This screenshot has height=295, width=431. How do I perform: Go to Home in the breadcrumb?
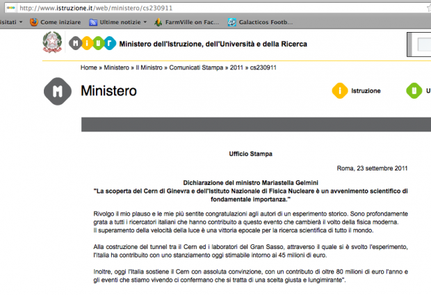[88, 68]
